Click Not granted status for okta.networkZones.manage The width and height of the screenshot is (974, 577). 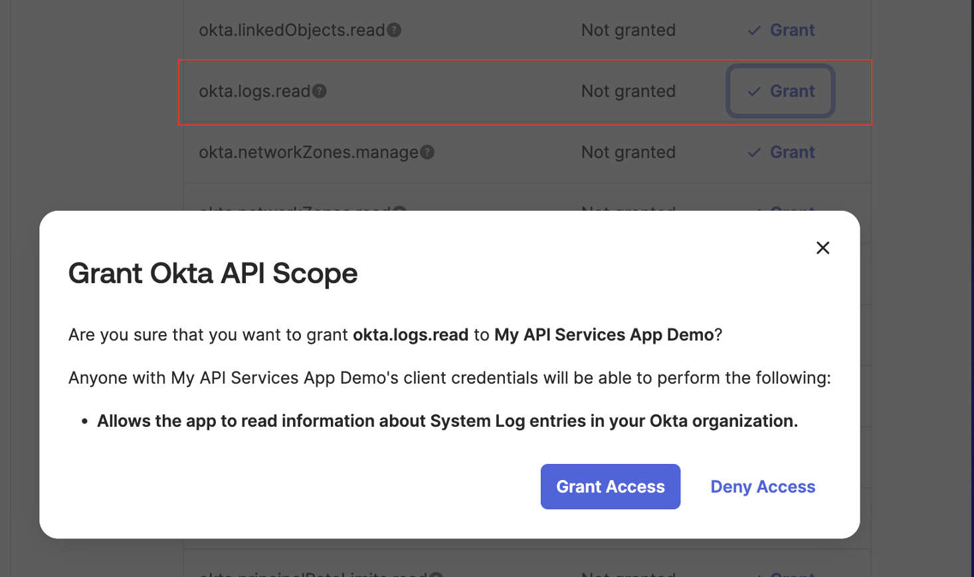629,152
